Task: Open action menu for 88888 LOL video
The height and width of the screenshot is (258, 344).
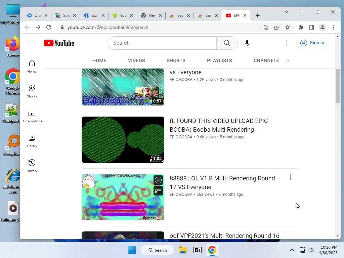Action: (x=291, y=177)
